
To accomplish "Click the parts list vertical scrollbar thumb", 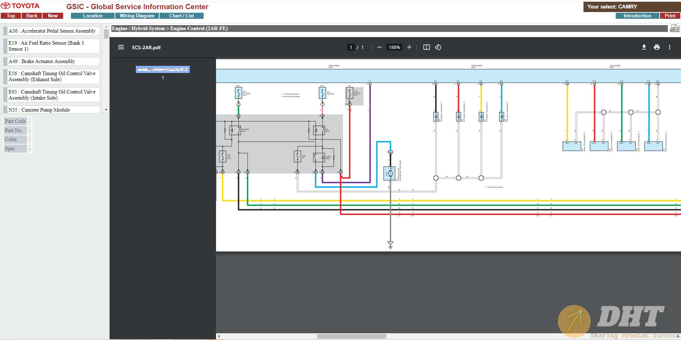I will 106,34.
